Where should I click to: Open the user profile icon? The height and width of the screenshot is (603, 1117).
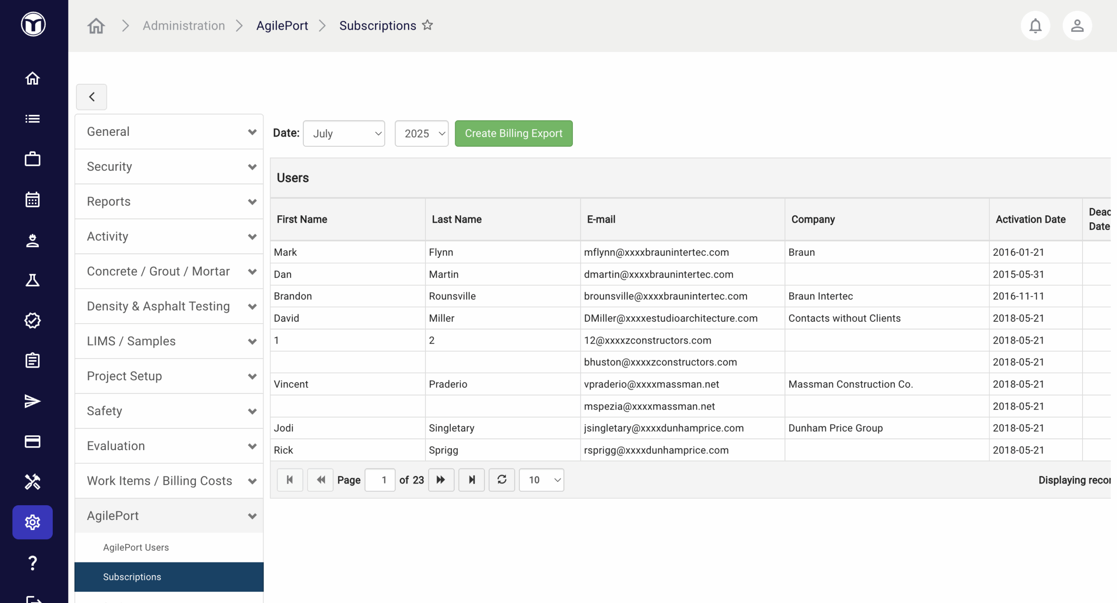1077,26
